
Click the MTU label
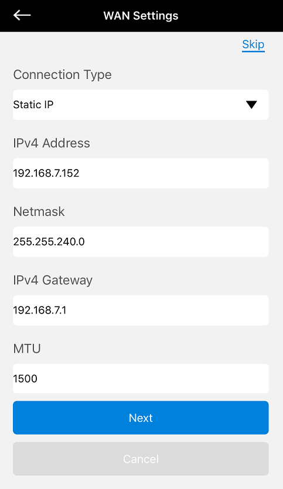(x=27, y=349)
